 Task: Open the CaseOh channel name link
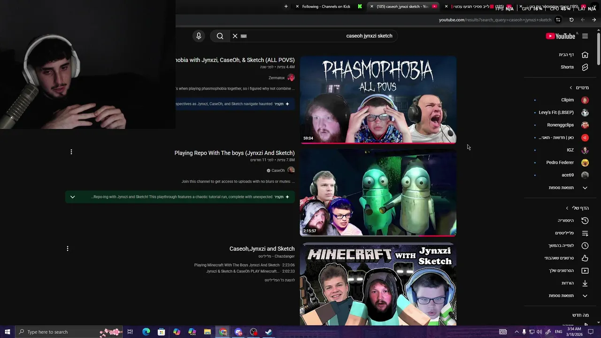tap(278, 170)
